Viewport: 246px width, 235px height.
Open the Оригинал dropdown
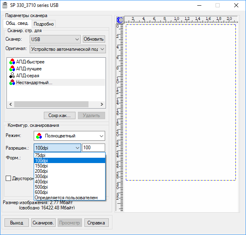(68, 49)
